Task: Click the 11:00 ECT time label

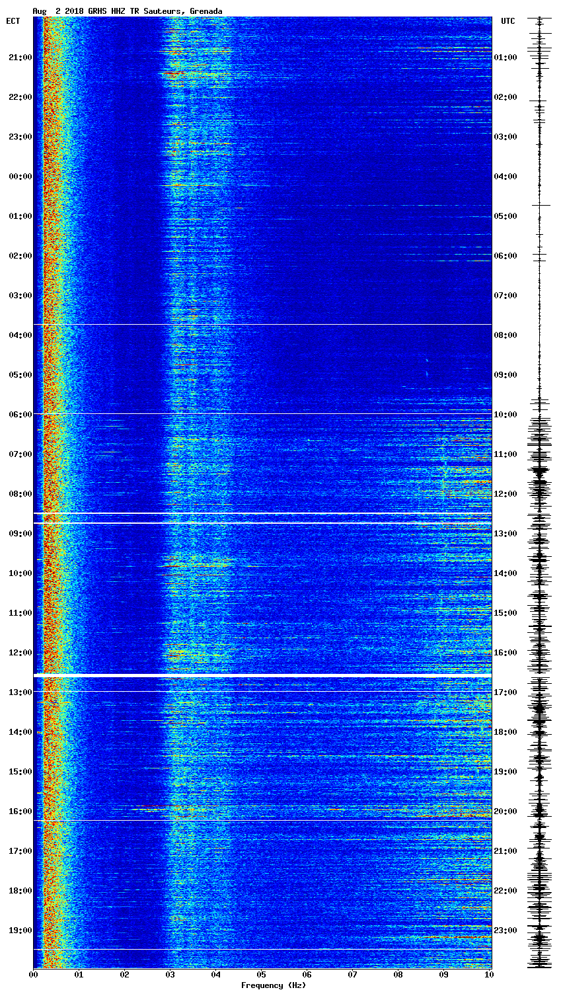Action: point(20,613)
